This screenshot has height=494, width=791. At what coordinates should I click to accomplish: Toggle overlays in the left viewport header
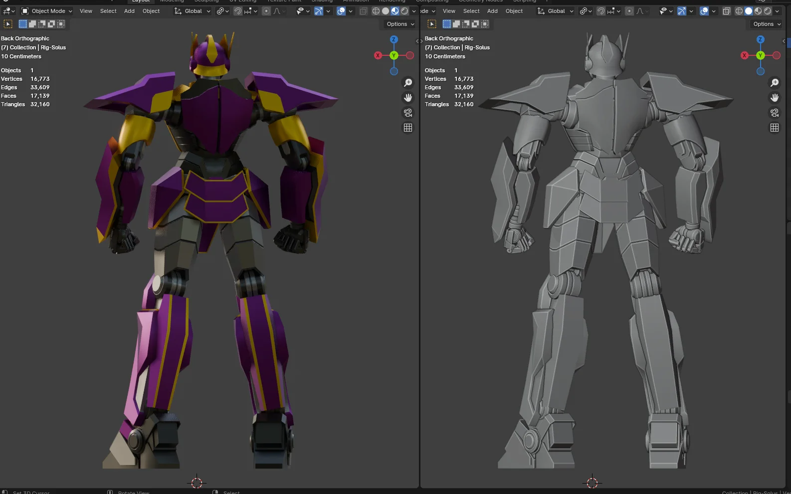point(341,11)
